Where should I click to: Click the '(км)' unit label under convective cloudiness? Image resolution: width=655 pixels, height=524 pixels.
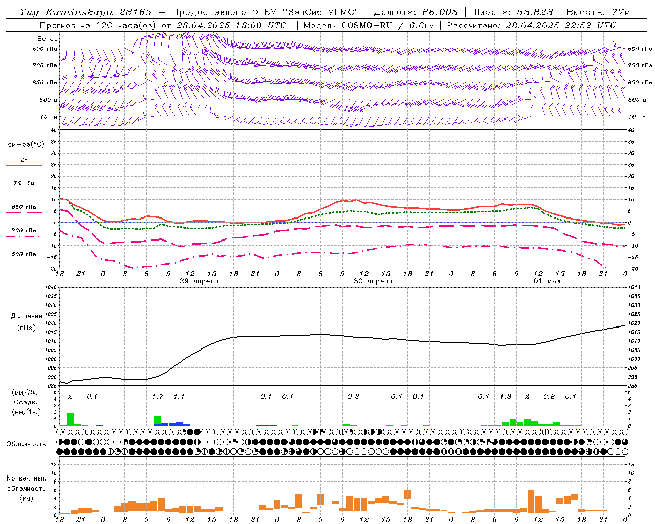pyautogui.click(x=26, y=498)
